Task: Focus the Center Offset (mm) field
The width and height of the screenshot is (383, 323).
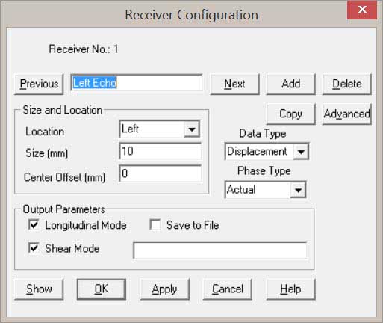Action: pos(161,173)
